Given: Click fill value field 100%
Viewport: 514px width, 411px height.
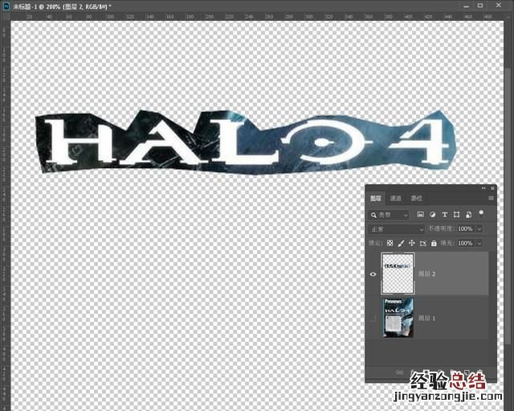Looking at the screenshot, I should tap(466, 243).
